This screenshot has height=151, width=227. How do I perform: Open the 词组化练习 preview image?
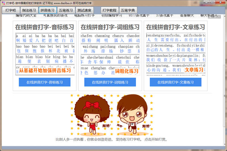pos(110,54)
